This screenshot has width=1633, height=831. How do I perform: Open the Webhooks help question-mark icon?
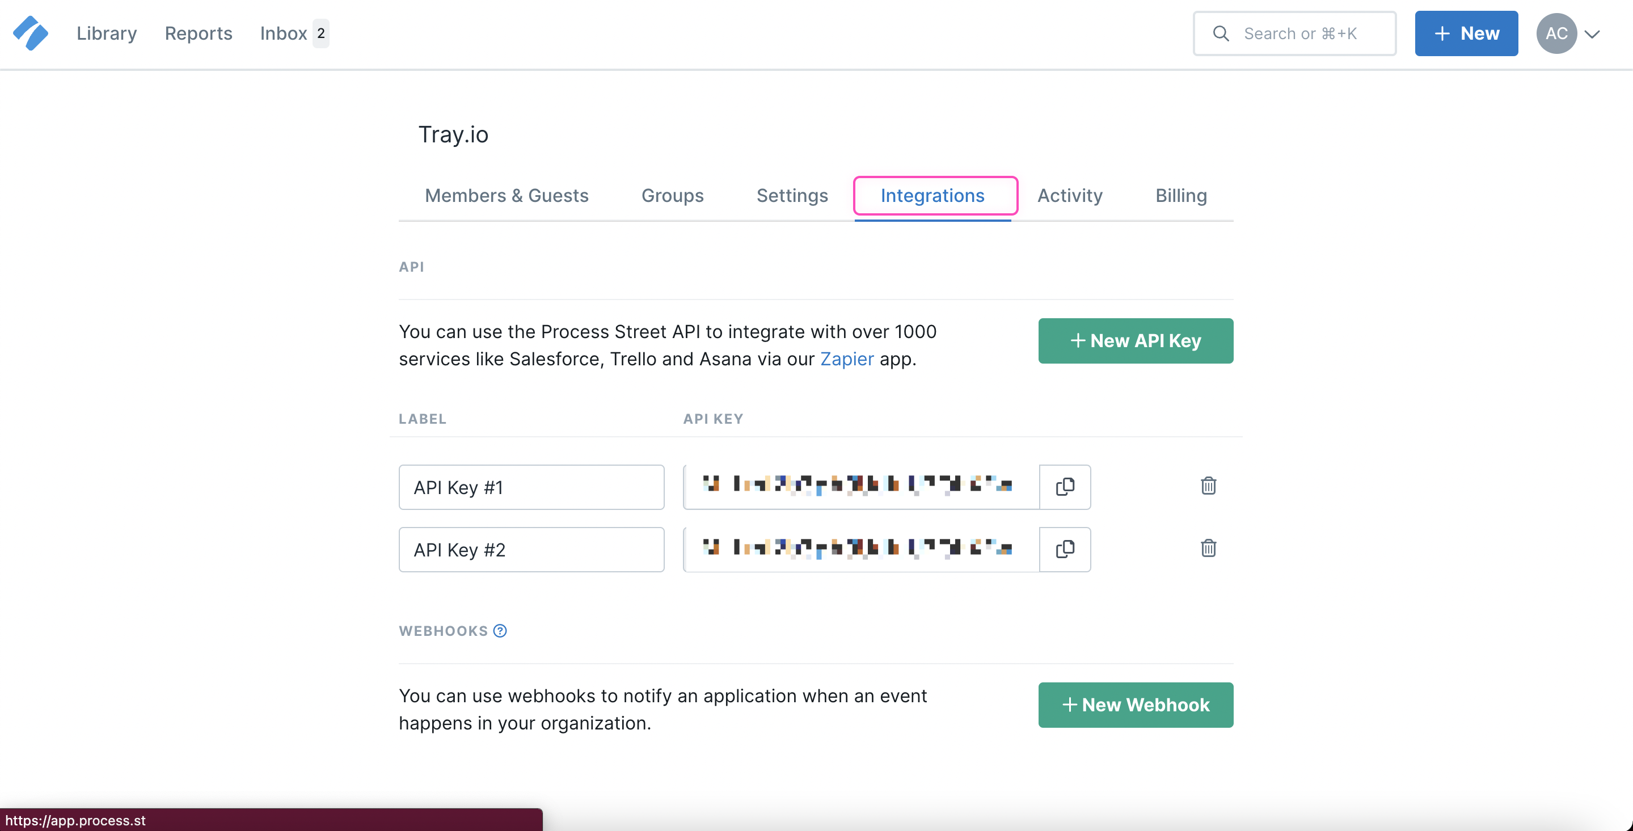pos(500,631)
